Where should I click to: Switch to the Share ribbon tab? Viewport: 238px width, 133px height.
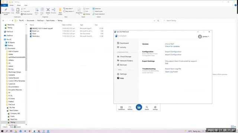19,5
